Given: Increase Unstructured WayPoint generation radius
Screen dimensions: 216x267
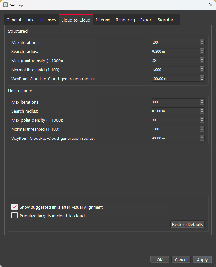Looking at the screenshot, I should click(202, 137).
